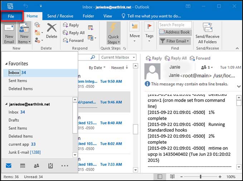Open the Tags flag dropdown

[149, 33]
